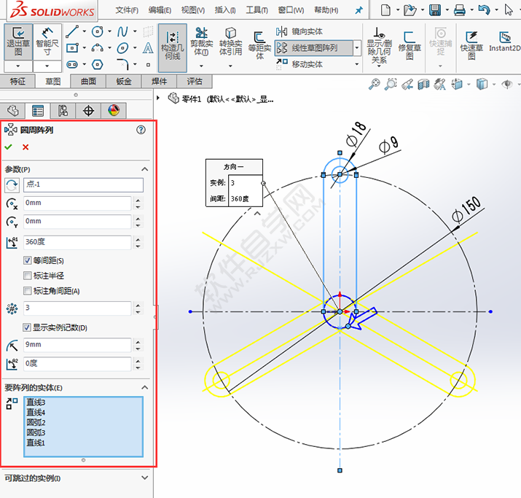Click the circular pattern help icon
The height and width of the screenshot is (498, 521).
coord(141,130)
